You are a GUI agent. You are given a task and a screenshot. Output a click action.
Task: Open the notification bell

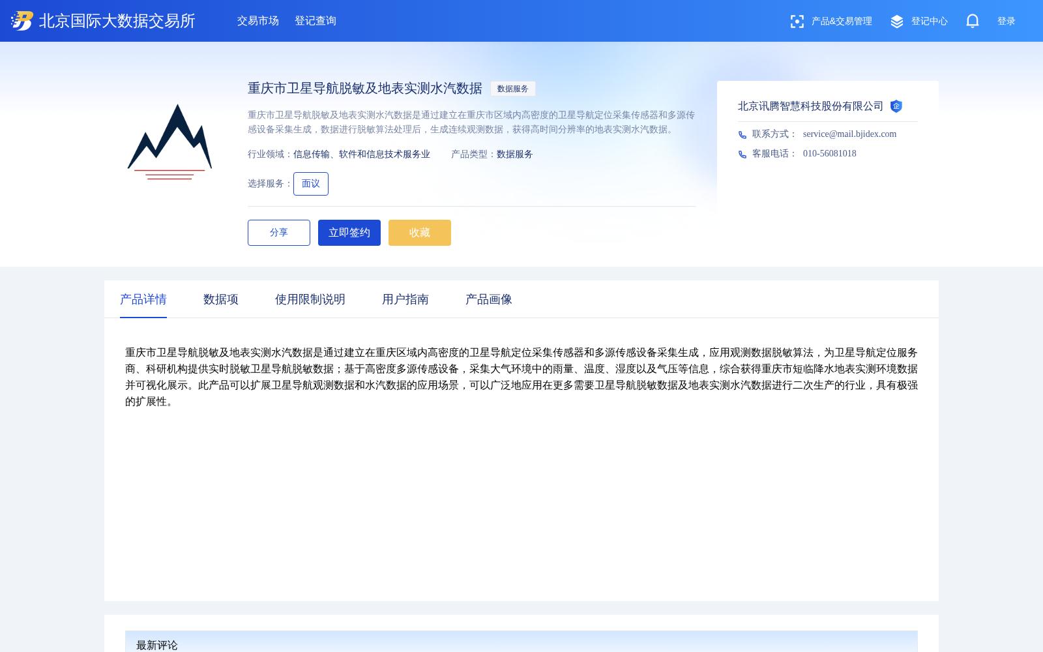[x=973, y=21]
